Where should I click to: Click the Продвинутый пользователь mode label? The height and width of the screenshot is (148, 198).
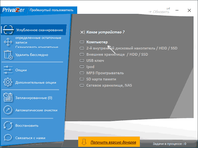click(x=51, y=10)
